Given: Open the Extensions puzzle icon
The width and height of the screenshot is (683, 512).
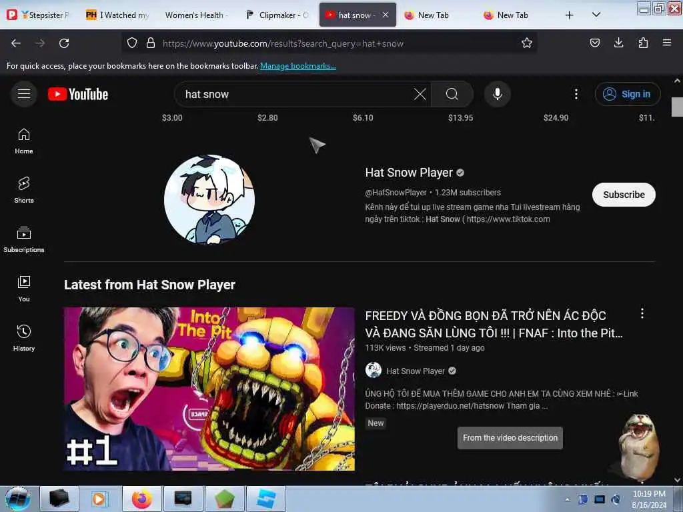Looking at the screenshot, I should pyautogui.click(x=643, y=43).
